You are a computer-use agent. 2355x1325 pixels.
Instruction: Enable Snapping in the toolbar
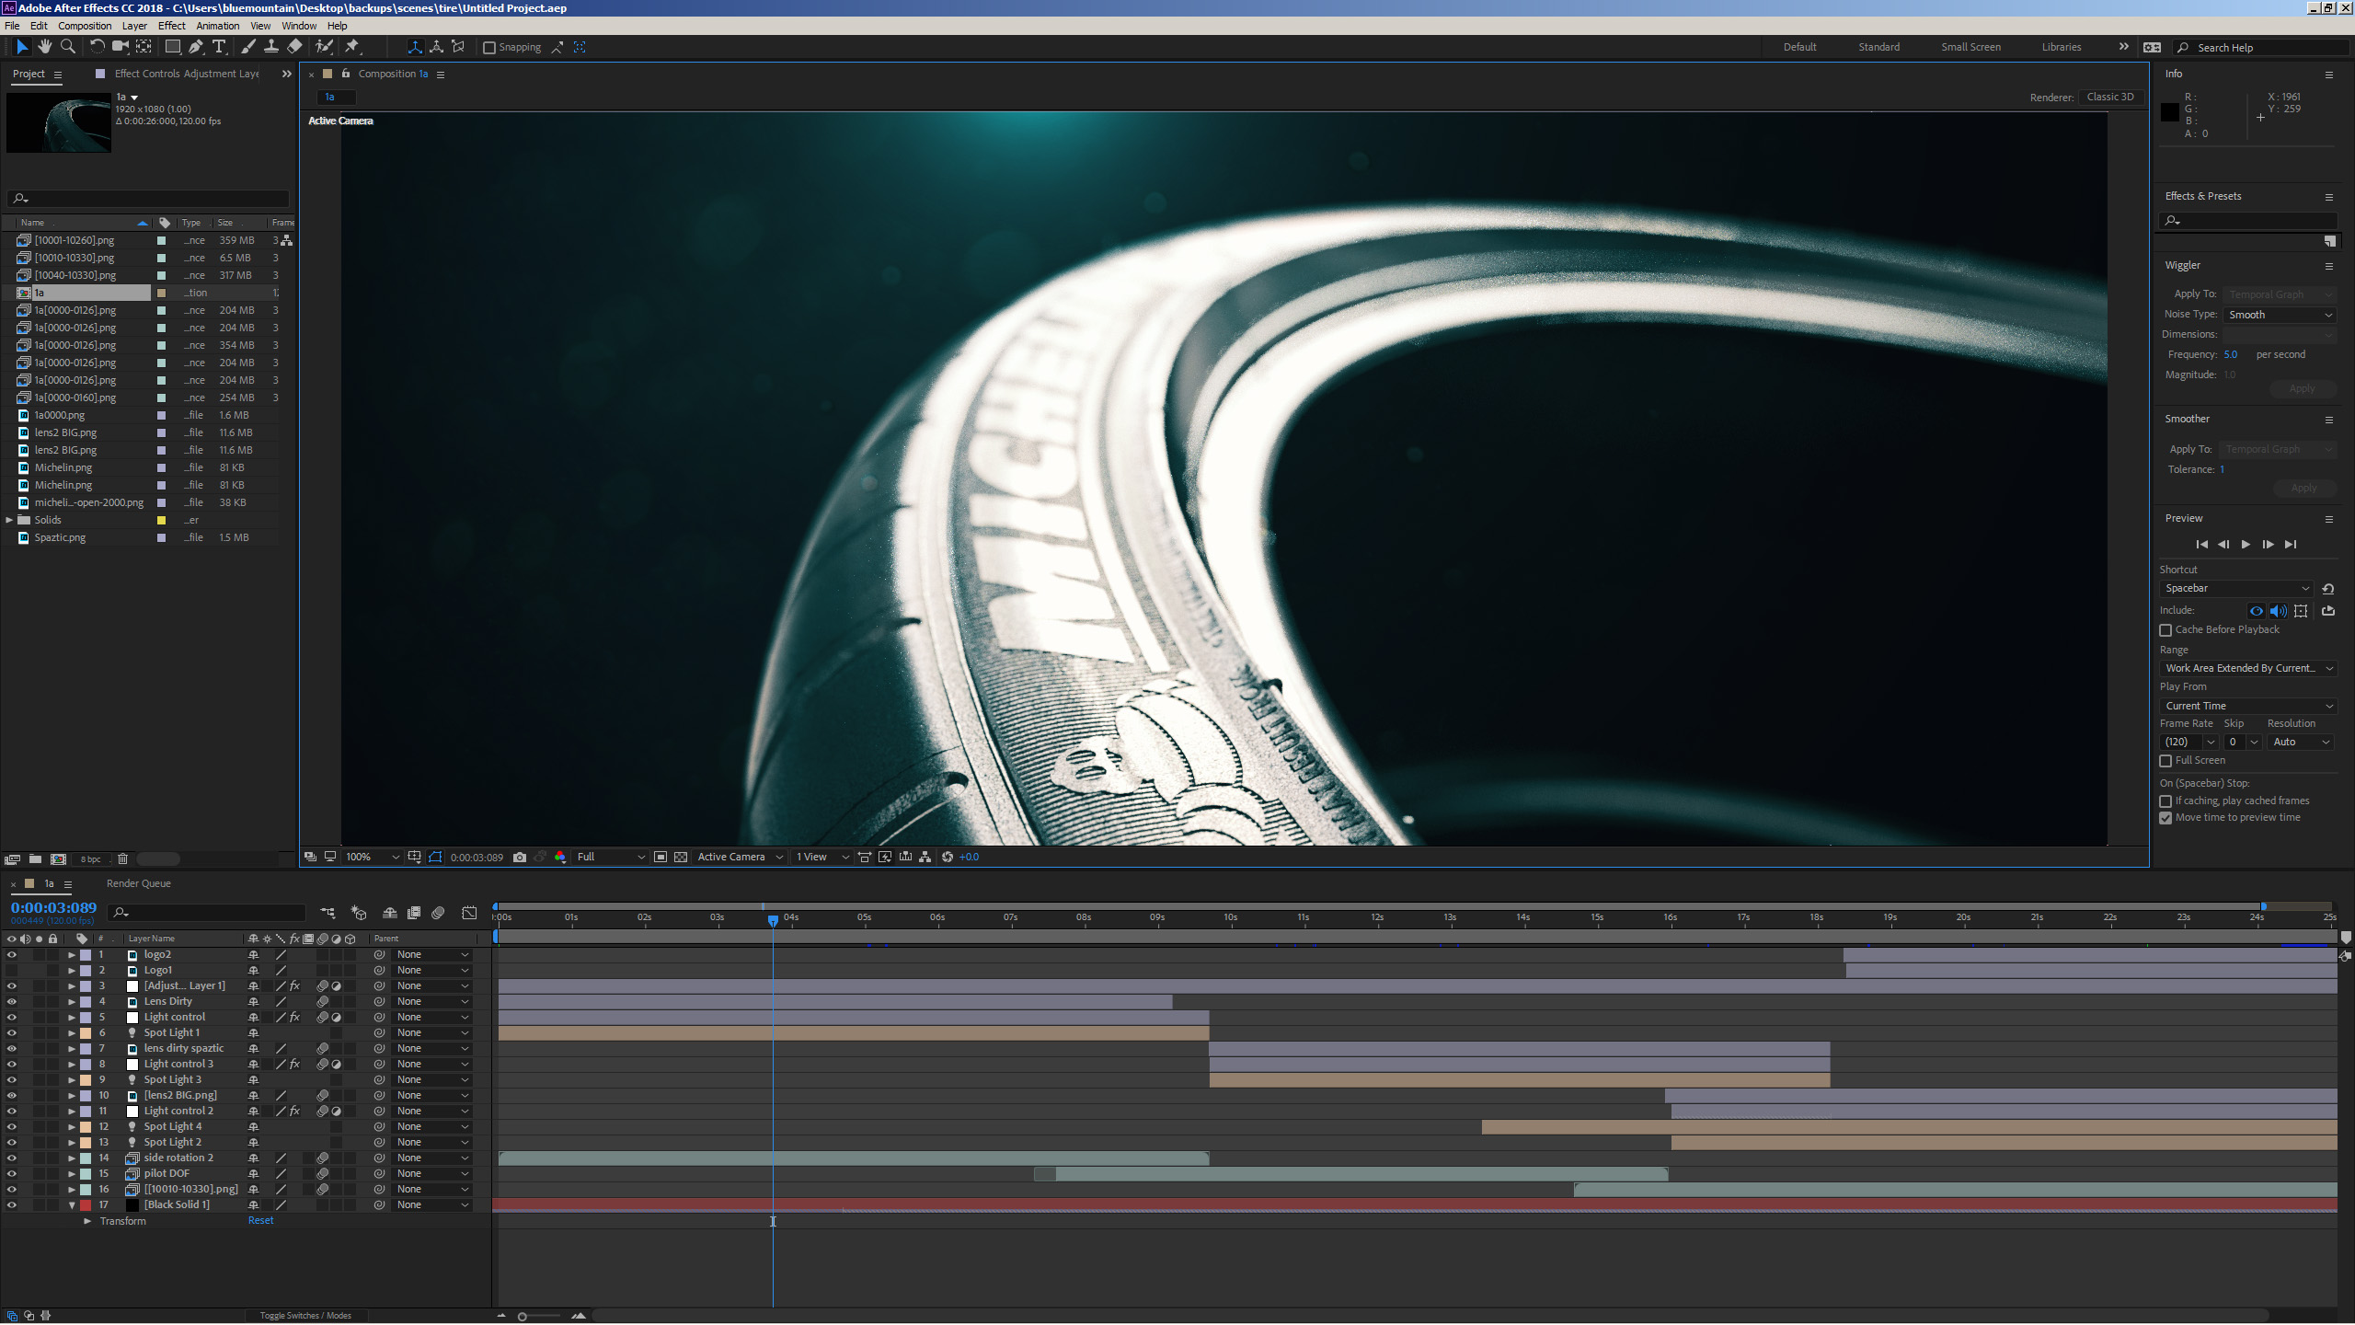(488, 47)
